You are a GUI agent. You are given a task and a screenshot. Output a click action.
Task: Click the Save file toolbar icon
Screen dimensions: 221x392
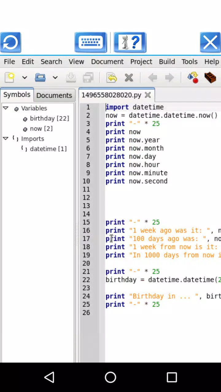pos(71,77)
